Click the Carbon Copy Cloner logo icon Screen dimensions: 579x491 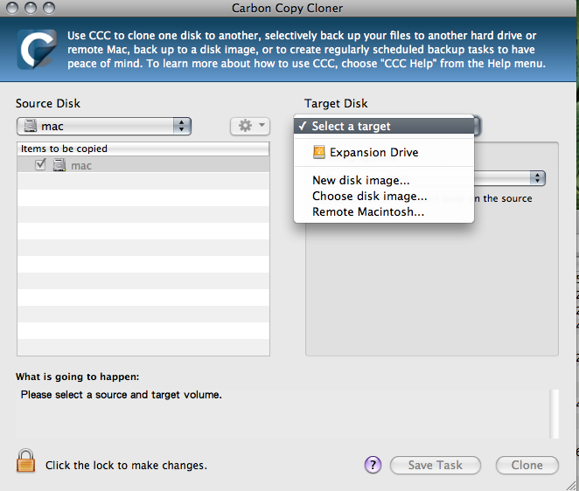(37, 50)
